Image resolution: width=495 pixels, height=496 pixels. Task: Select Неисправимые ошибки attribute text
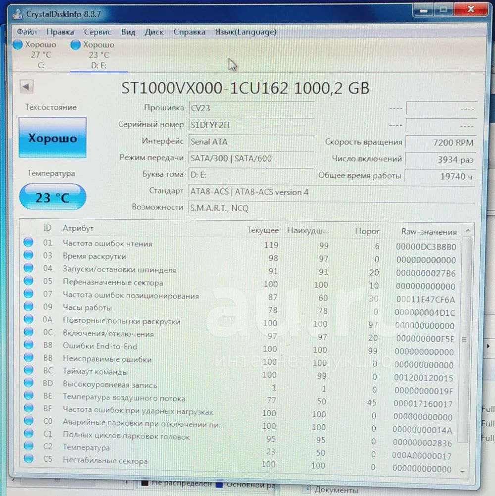tap(107, 359)
